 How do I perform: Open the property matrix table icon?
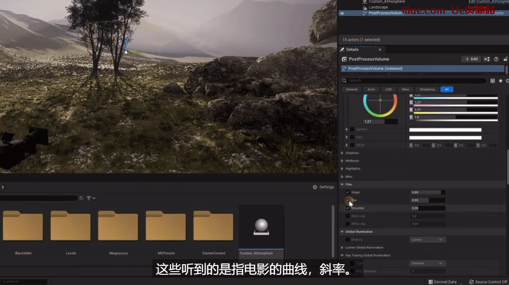(x=492, y=81)
